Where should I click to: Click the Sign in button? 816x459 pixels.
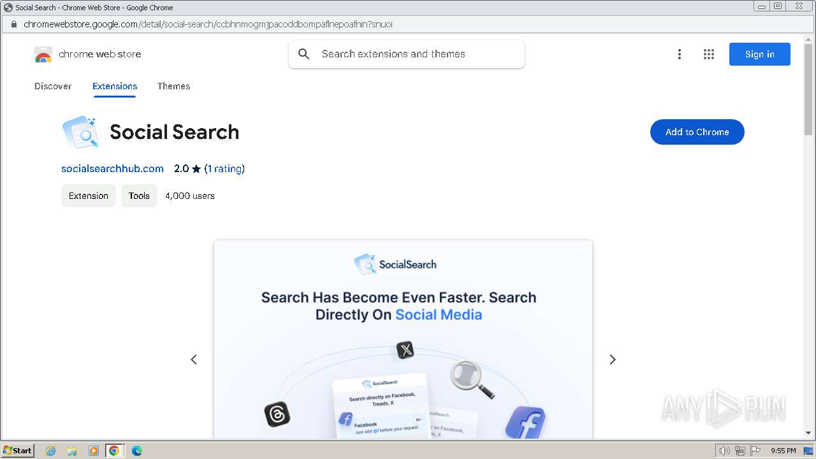tap(760, 54)
